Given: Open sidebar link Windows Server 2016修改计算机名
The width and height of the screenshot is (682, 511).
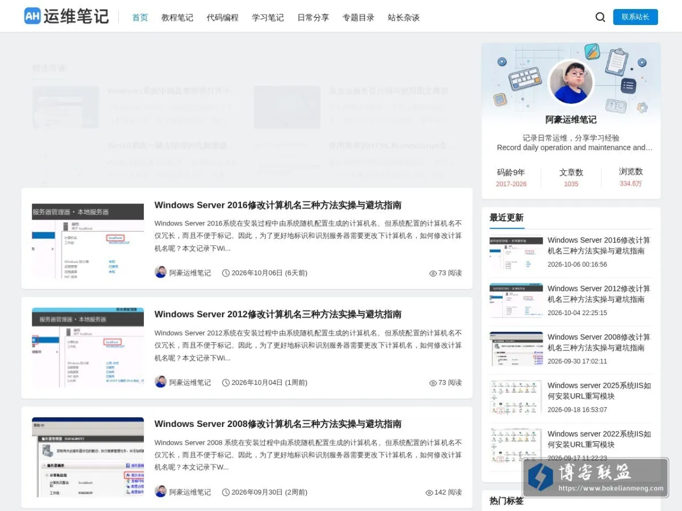Looking at the screenshot, I should pos(599,245).
